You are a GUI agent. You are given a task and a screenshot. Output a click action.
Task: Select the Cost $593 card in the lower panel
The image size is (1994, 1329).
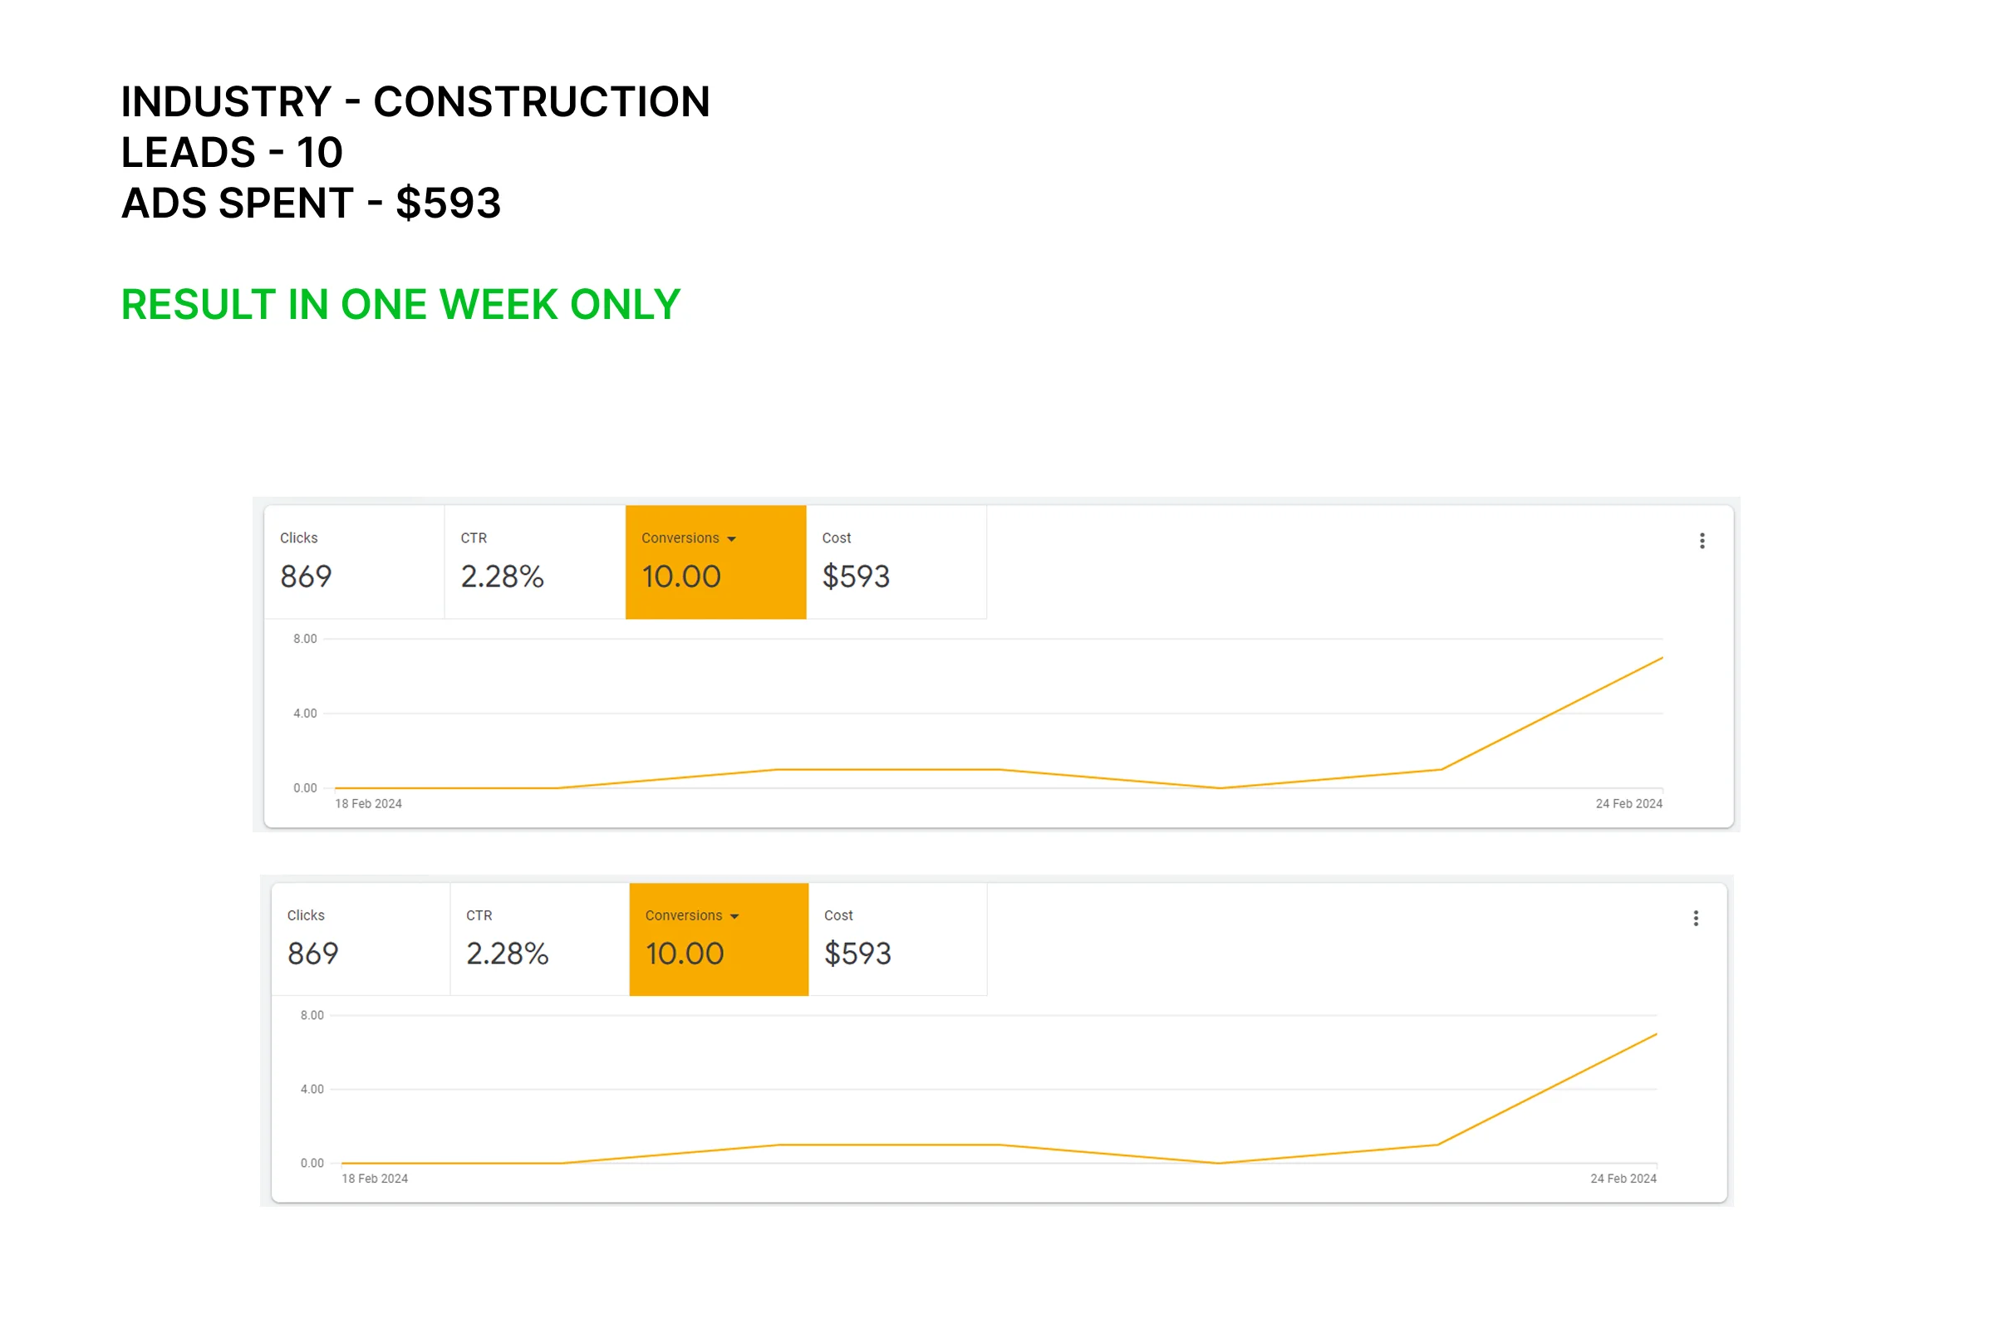pos(897,939)
